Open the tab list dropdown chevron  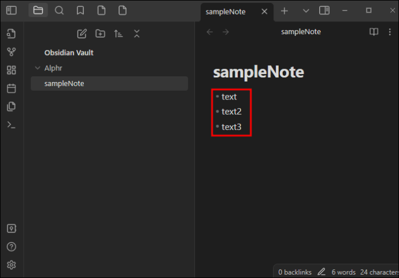tap(306, 10)
